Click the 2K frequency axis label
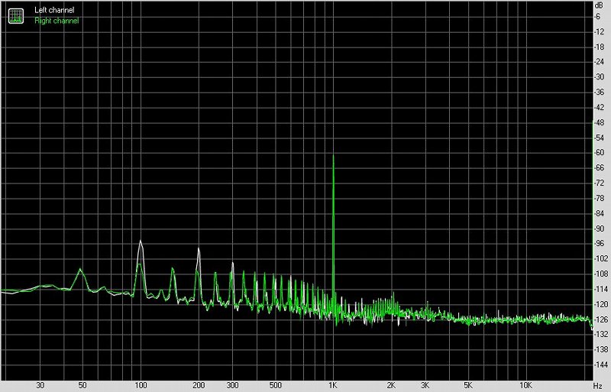611x392 pixels. tap(391, 385)
